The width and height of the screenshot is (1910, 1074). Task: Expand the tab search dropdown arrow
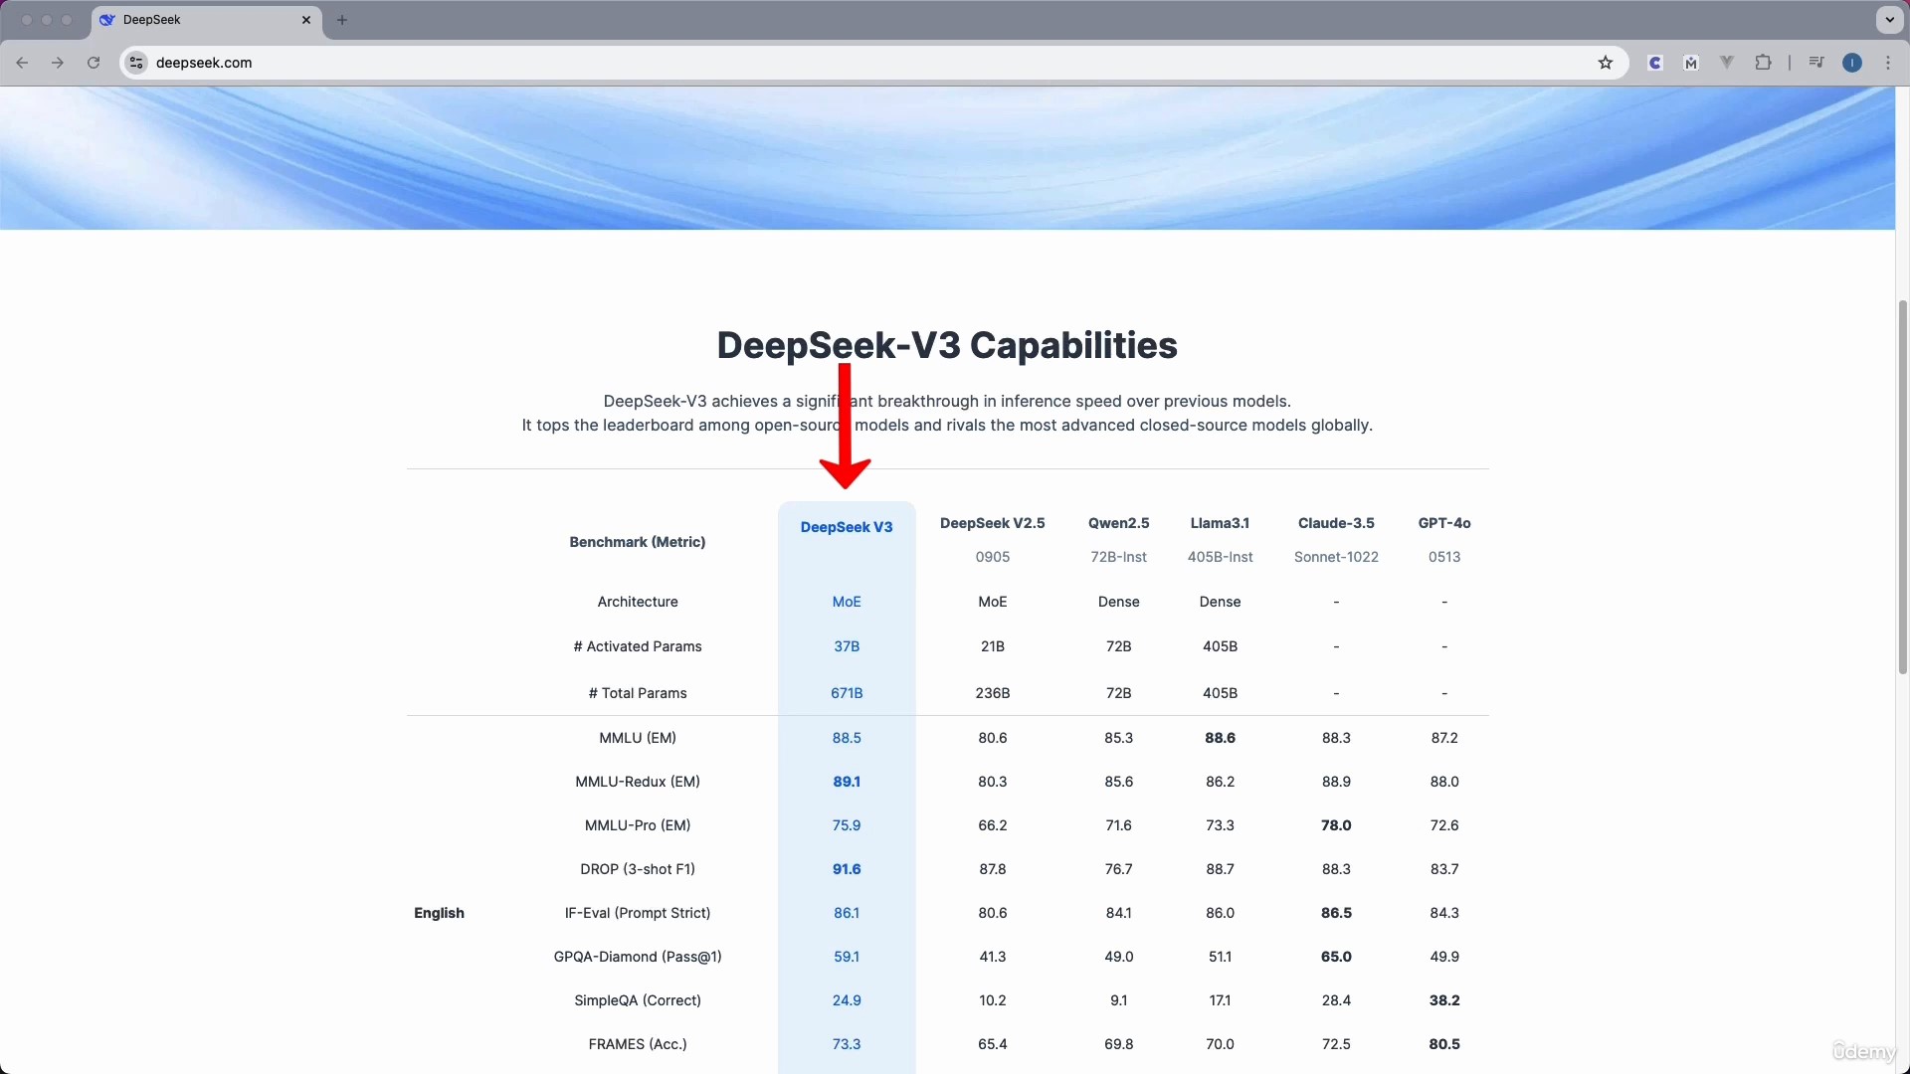(x=1889, y=20)
